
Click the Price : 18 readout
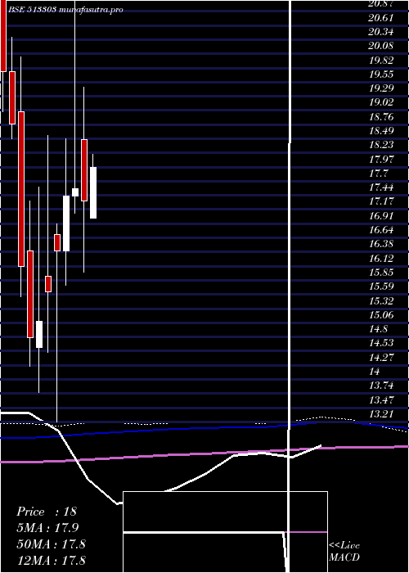[x=47, y=512]
